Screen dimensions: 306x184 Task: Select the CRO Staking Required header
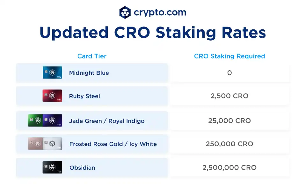pos(229,56)
